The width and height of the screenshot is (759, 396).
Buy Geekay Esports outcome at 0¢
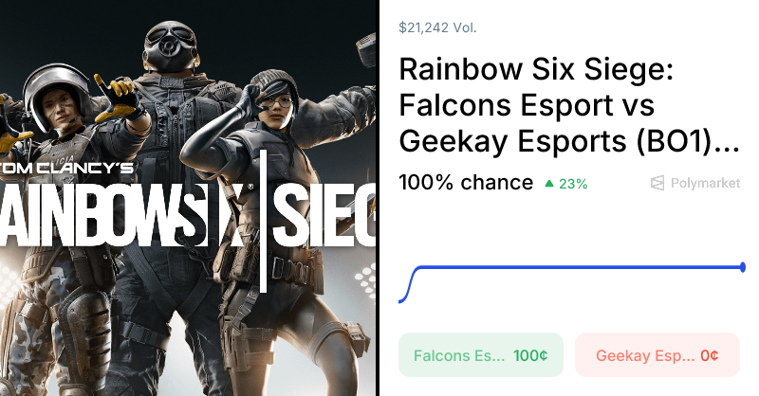point(657,355)
